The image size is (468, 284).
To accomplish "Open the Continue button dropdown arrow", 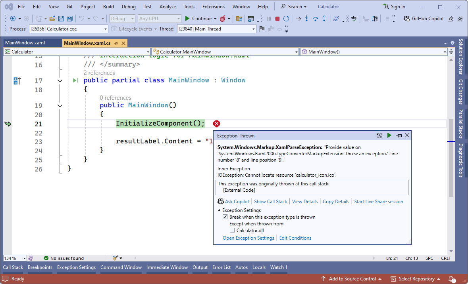I will [215, 19].
